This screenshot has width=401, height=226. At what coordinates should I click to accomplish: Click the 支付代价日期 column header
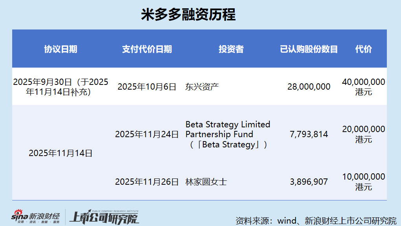click(x=147, y=49)
